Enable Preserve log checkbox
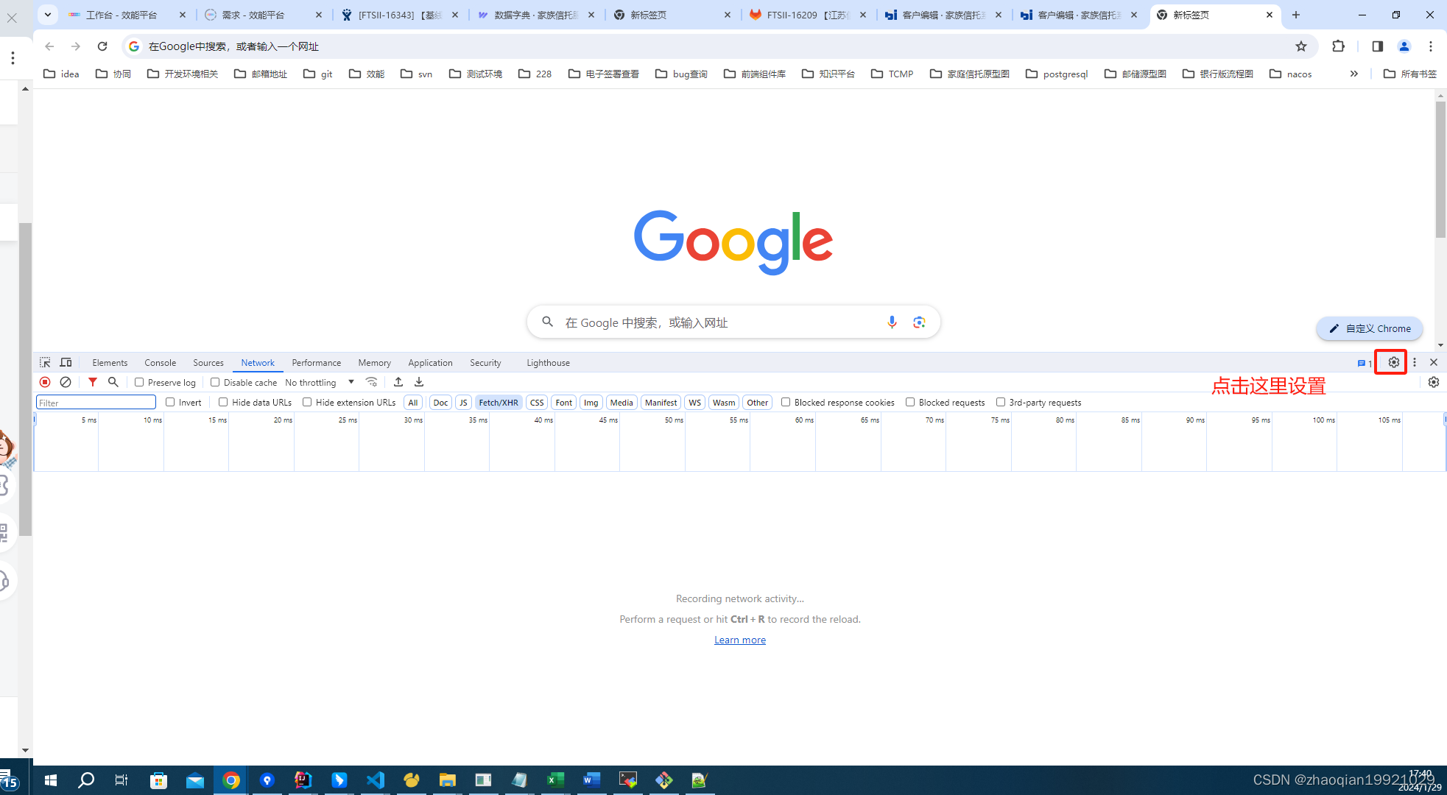Image resolution: width=1447 pixels, height=795 pixels. pos(139,382)
